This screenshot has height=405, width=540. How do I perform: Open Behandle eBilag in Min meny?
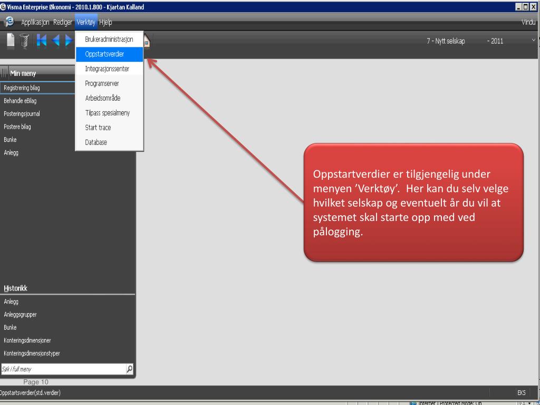[20, 101]
